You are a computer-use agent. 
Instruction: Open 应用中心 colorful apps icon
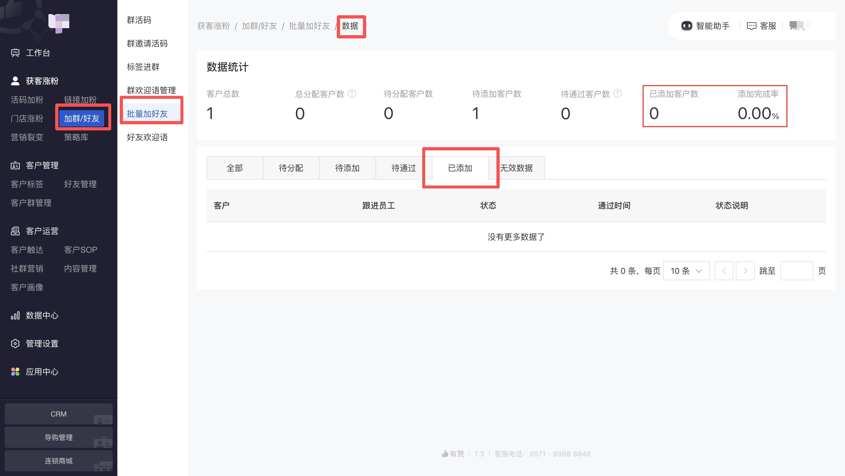[15, 372]
